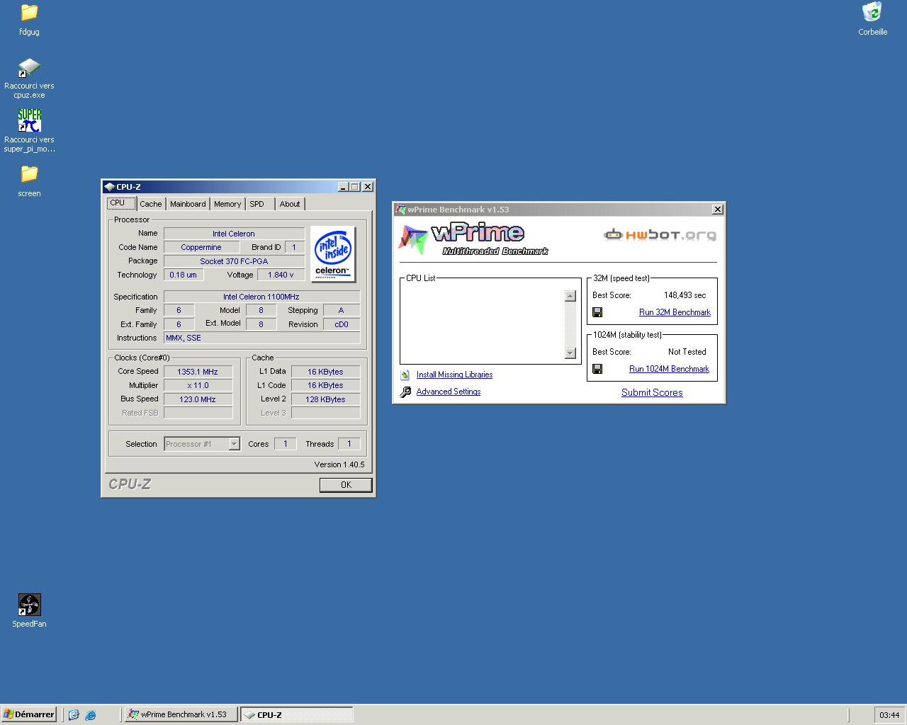The image size is (907, 725).
Task: Switch to the Mainboard tab
Action: pos(188,204)
